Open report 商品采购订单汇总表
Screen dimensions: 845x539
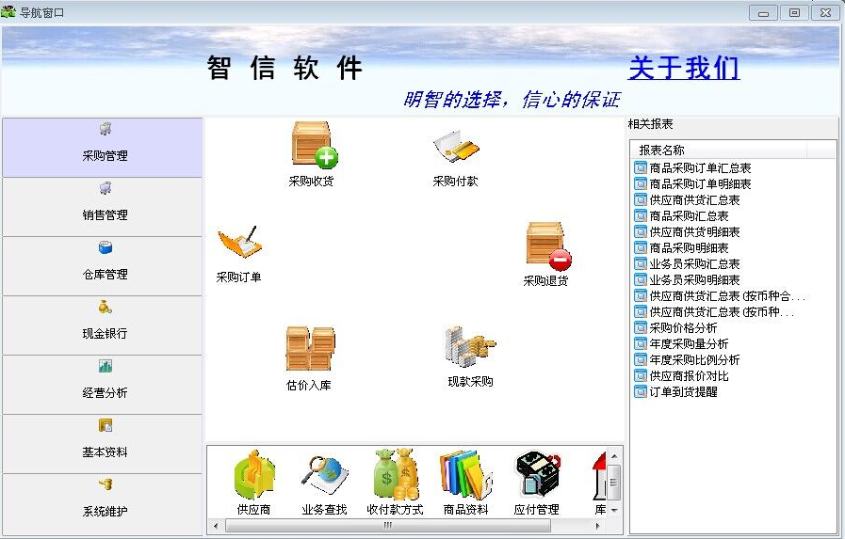click(700, 168)
